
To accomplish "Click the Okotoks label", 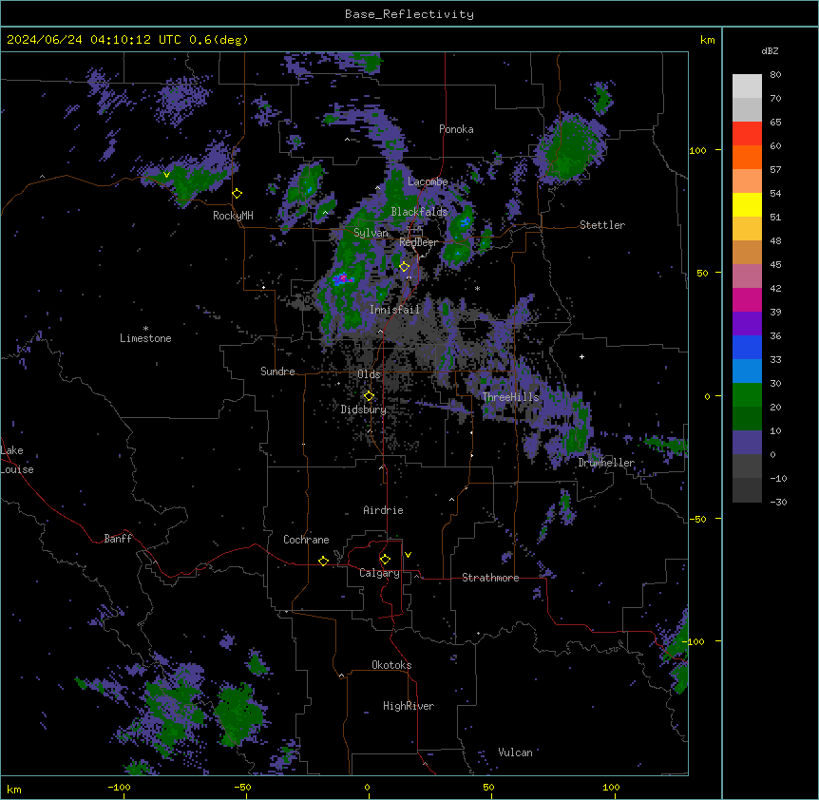I will point(391,665).
